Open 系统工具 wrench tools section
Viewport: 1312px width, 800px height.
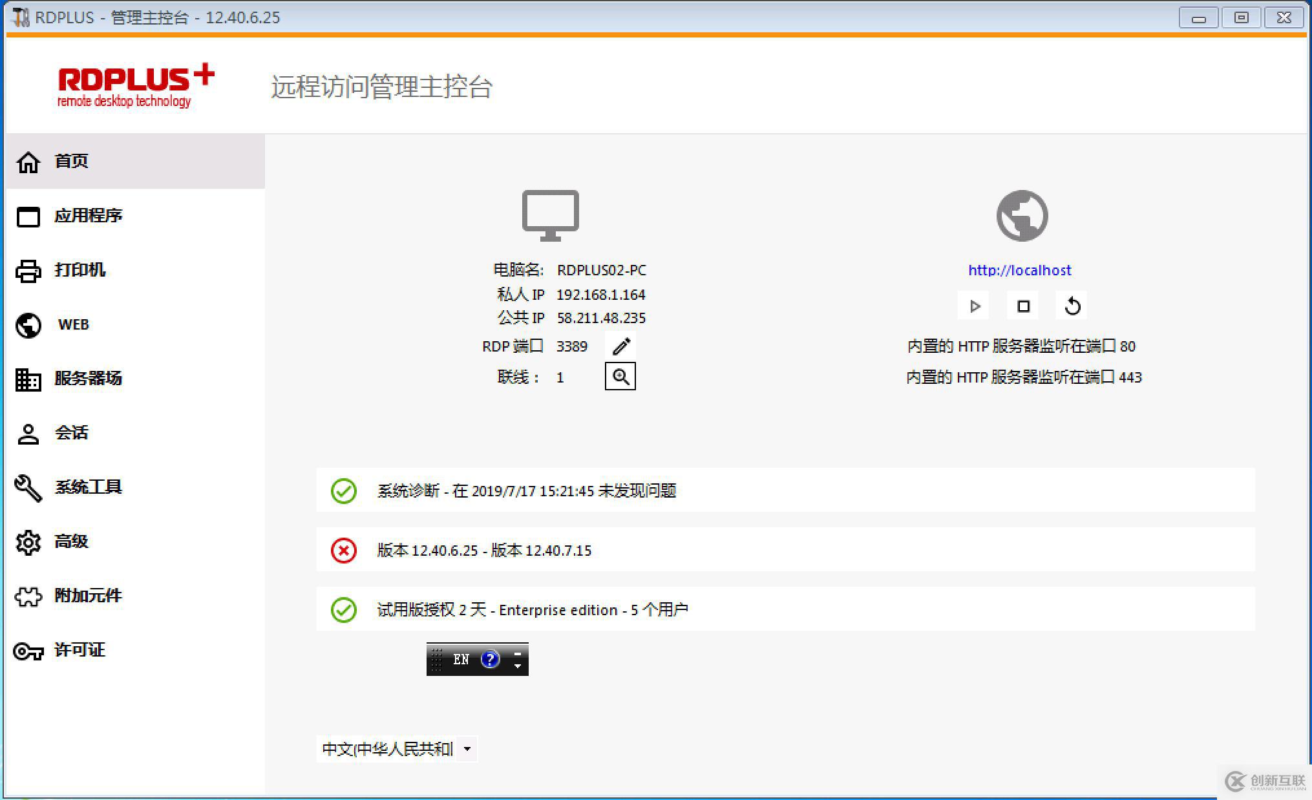[88, 487]
